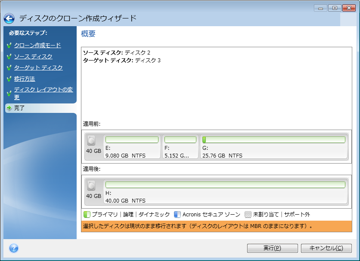Click the ターゲット ディスク: ディスク 3 text

coord(122,61)
